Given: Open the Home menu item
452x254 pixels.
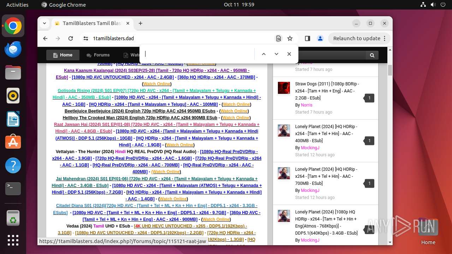Looking at the screenshot, I should (x=63, y=55).
